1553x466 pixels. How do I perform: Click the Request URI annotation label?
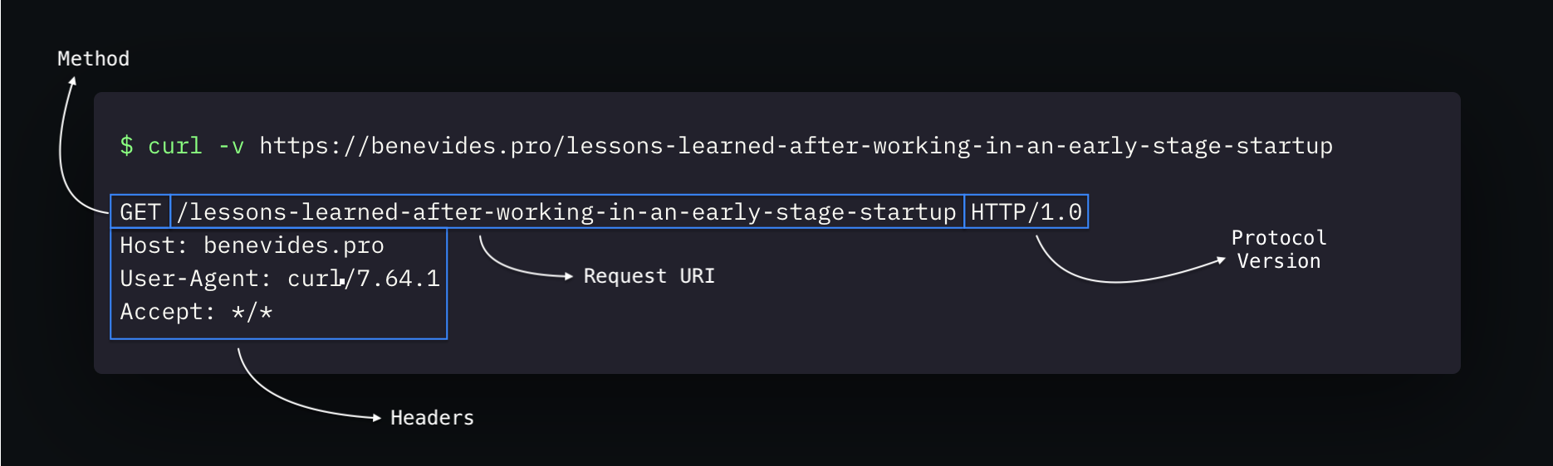point(649,276)
